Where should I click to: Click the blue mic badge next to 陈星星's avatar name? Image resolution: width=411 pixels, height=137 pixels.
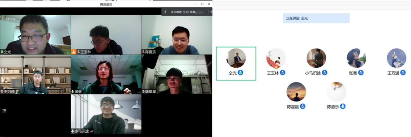point(303,106)
